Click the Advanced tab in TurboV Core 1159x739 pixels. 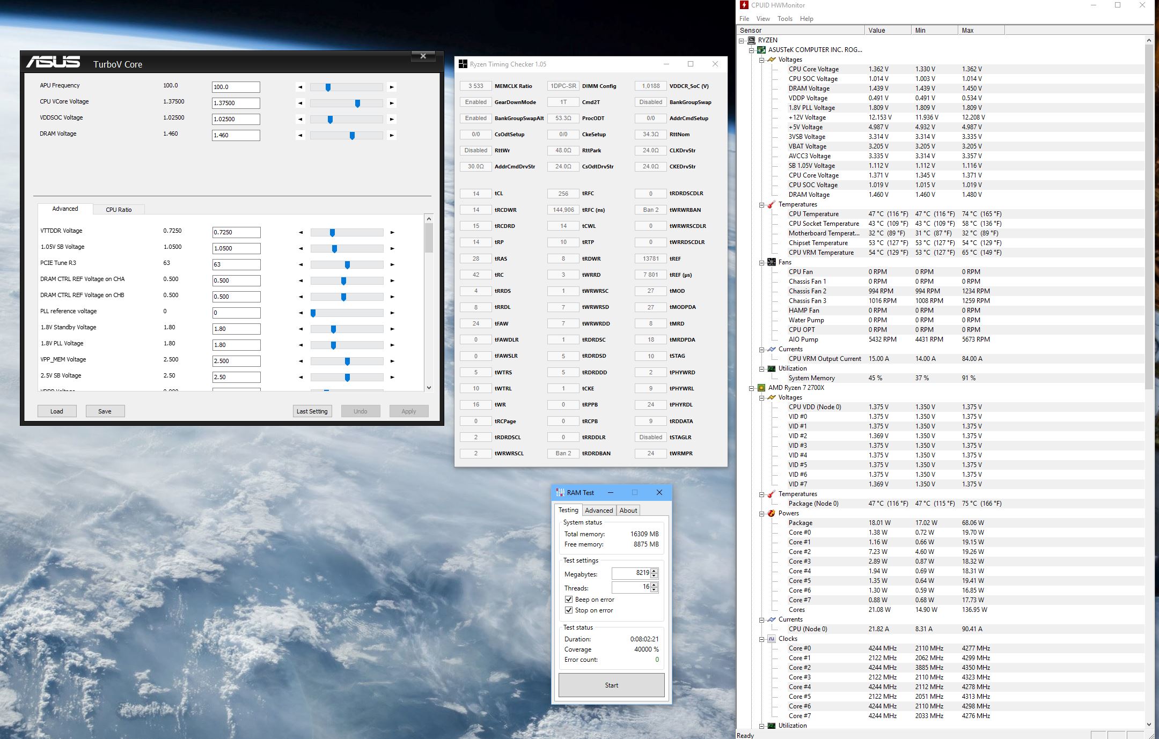click(x=64, y=209)
